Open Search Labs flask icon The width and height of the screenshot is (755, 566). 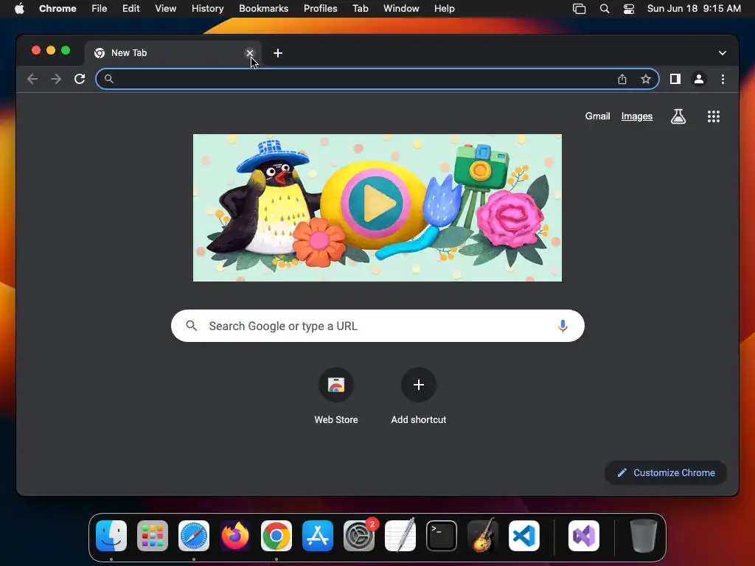[678, 116]
